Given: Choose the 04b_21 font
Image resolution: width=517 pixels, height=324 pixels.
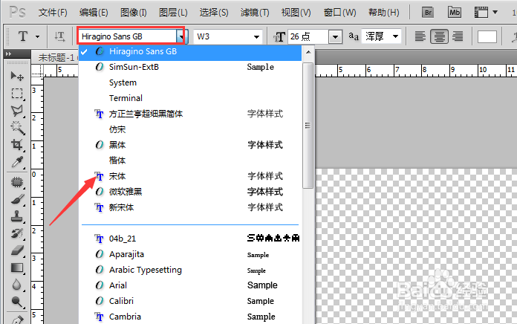Looking at the screenshot, I should (x=190, y=239).
